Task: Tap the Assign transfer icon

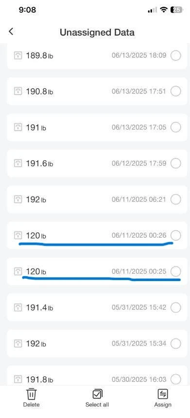Action: [163, 394]
